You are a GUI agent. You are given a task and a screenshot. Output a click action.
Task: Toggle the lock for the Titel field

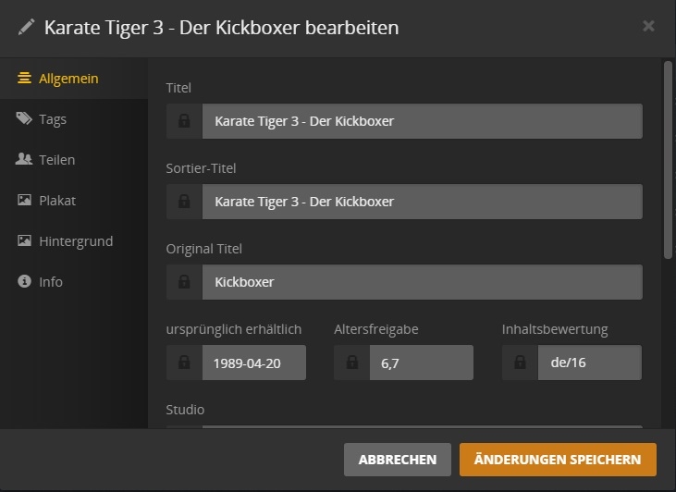pyautogui.click(x=184, y=121)
